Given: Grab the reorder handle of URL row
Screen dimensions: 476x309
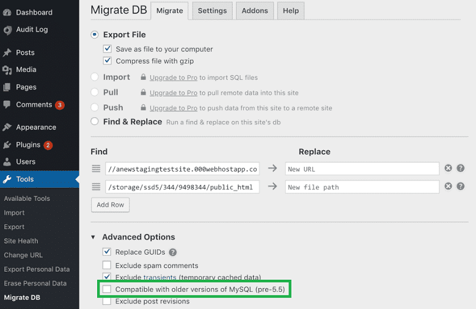Looking at the screenshot, I should (x=96, y=169).
